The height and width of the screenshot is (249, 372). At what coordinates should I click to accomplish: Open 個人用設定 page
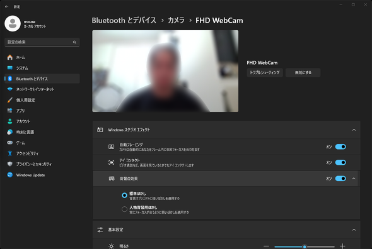pyautogui.click(x=42, y=100)
